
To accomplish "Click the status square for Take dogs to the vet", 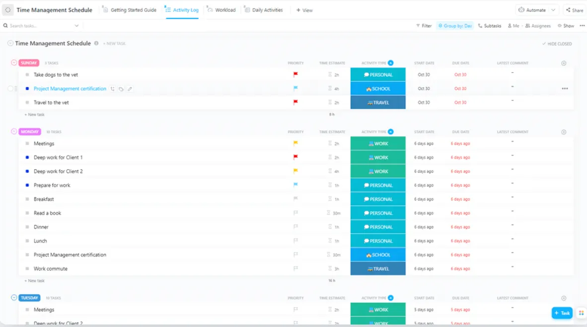I will click(27, 75).
